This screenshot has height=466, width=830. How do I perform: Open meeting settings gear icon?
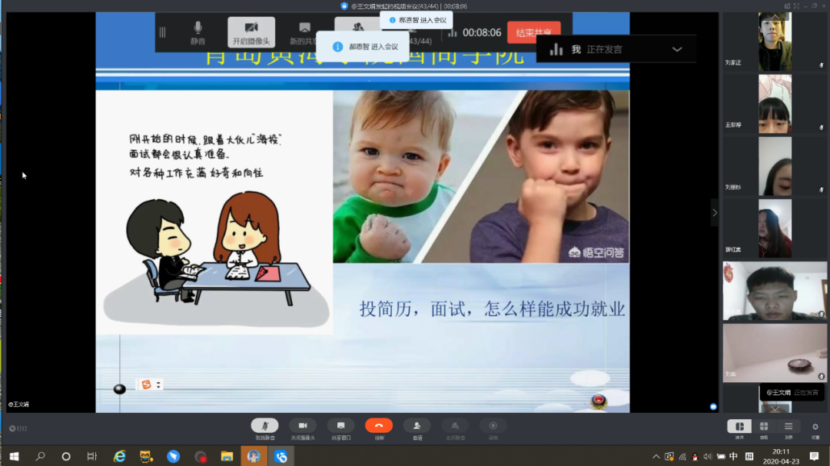tap(815, 427)
